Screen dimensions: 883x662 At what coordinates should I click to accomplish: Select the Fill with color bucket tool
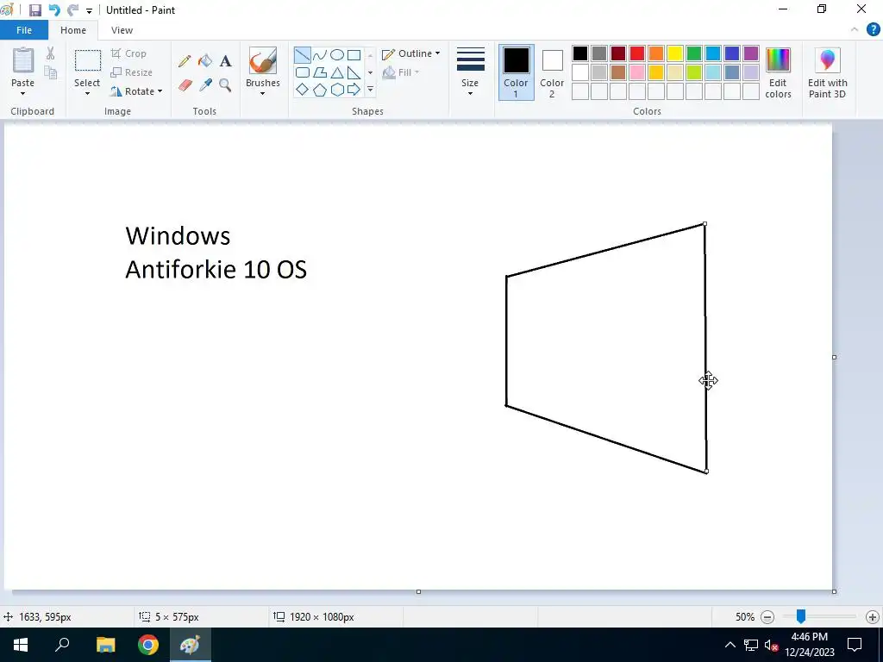[205, 61]
